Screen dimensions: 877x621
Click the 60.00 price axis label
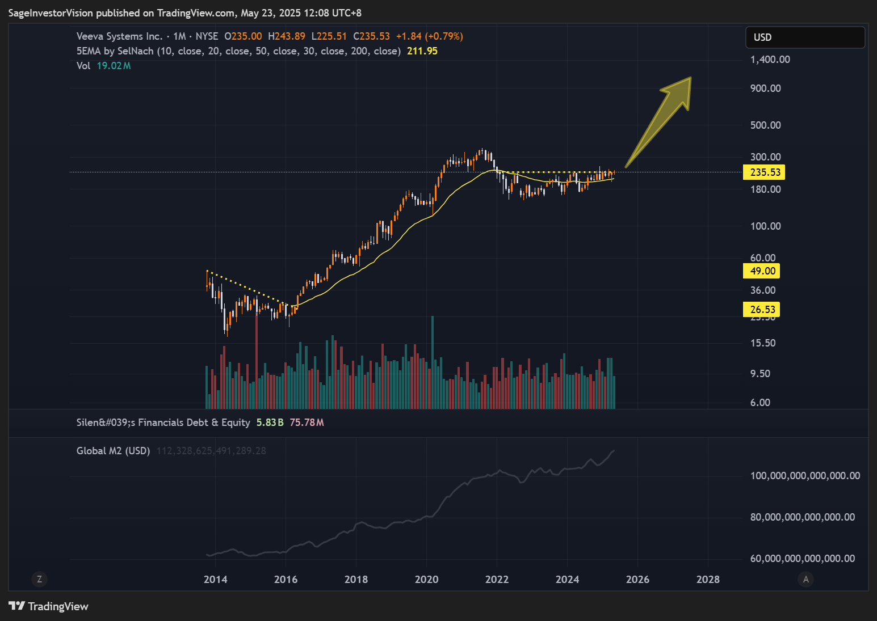763,258
